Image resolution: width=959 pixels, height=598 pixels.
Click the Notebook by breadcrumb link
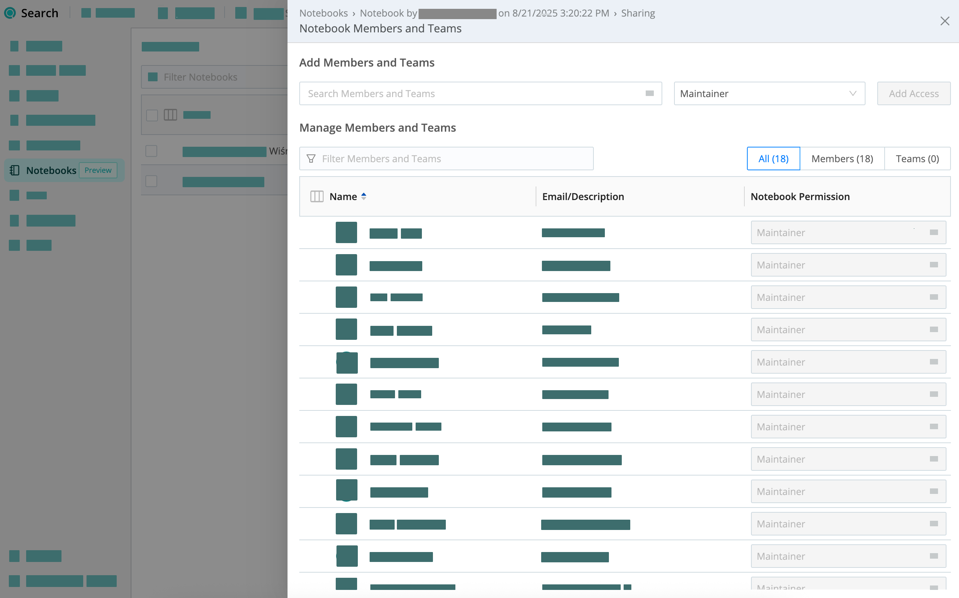(484, 13)
